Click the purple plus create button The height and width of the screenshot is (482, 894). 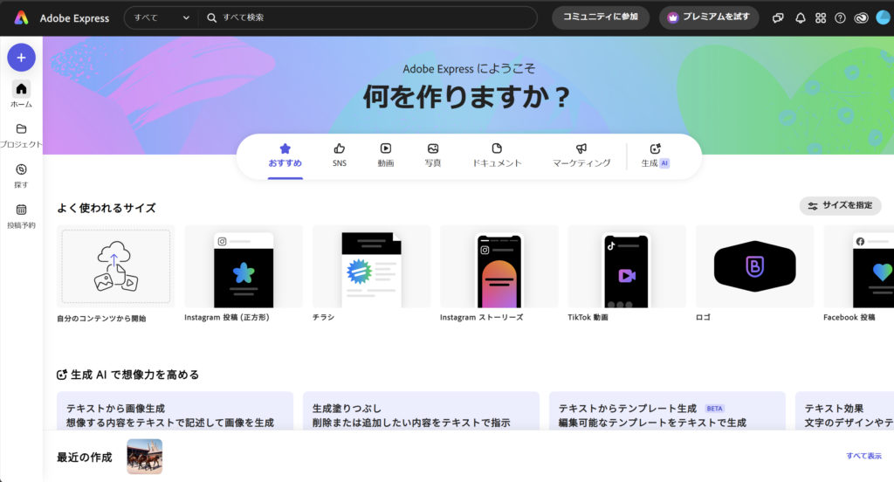[x=21, y=58]
